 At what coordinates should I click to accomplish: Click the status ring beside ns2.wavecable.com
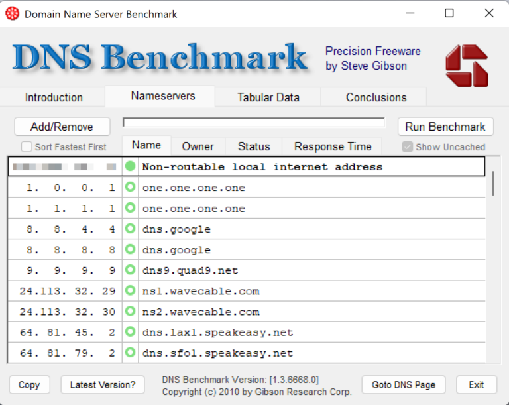coord(130,312)
